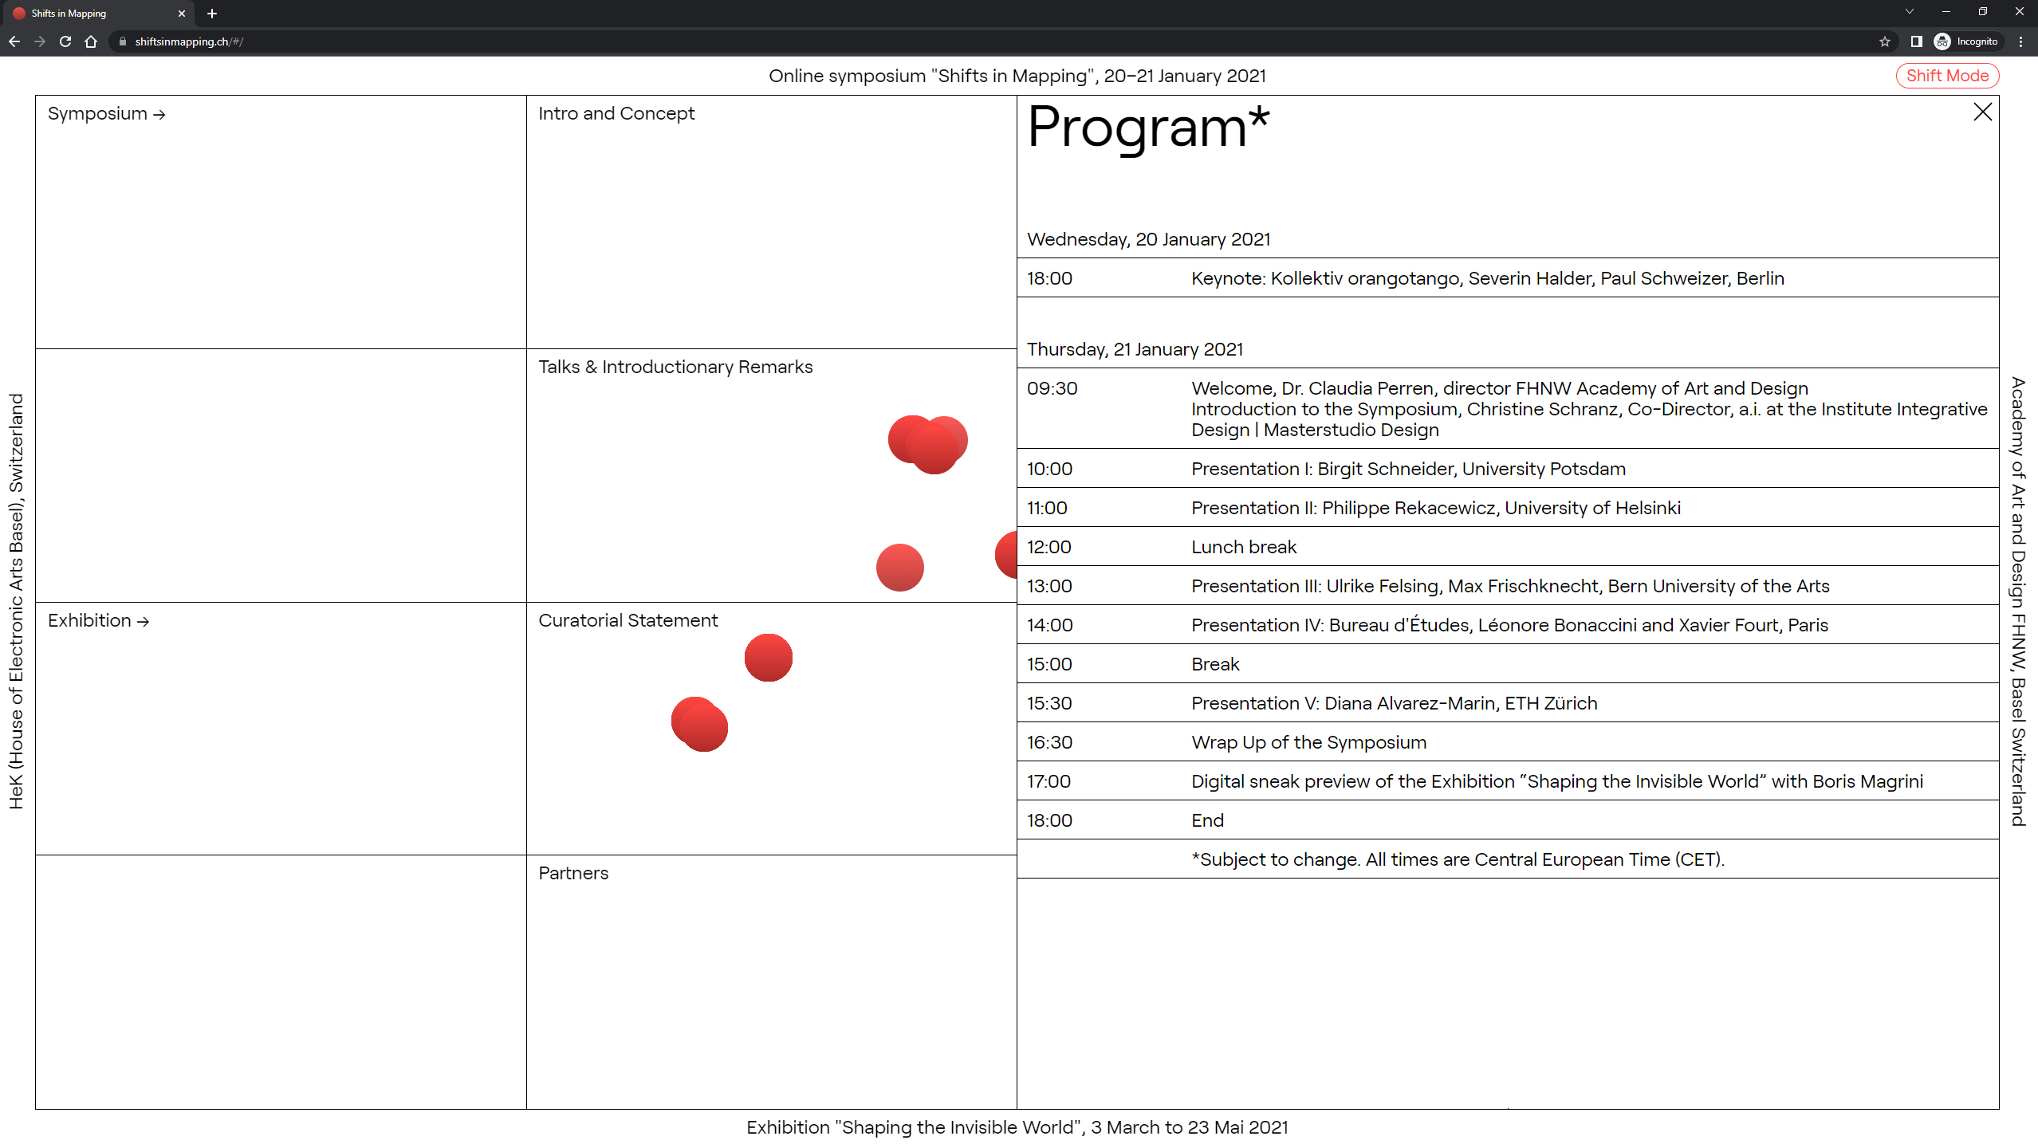
Task: Open a new browser tab
Action: point(212,14)
